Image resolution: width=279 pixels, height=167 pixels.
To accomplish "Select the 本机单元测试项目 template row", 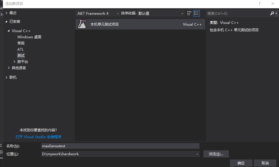I will [140, 24].
